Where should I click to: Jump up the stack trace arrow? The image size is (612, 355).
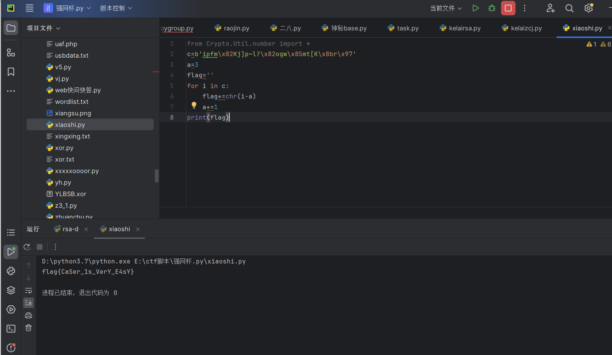[x=28, y=265]
